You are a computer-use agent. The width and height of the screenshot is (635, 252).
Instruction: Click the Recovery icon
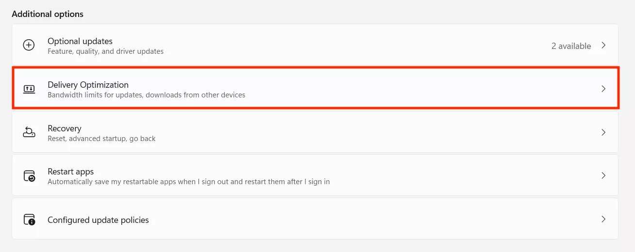29,132
